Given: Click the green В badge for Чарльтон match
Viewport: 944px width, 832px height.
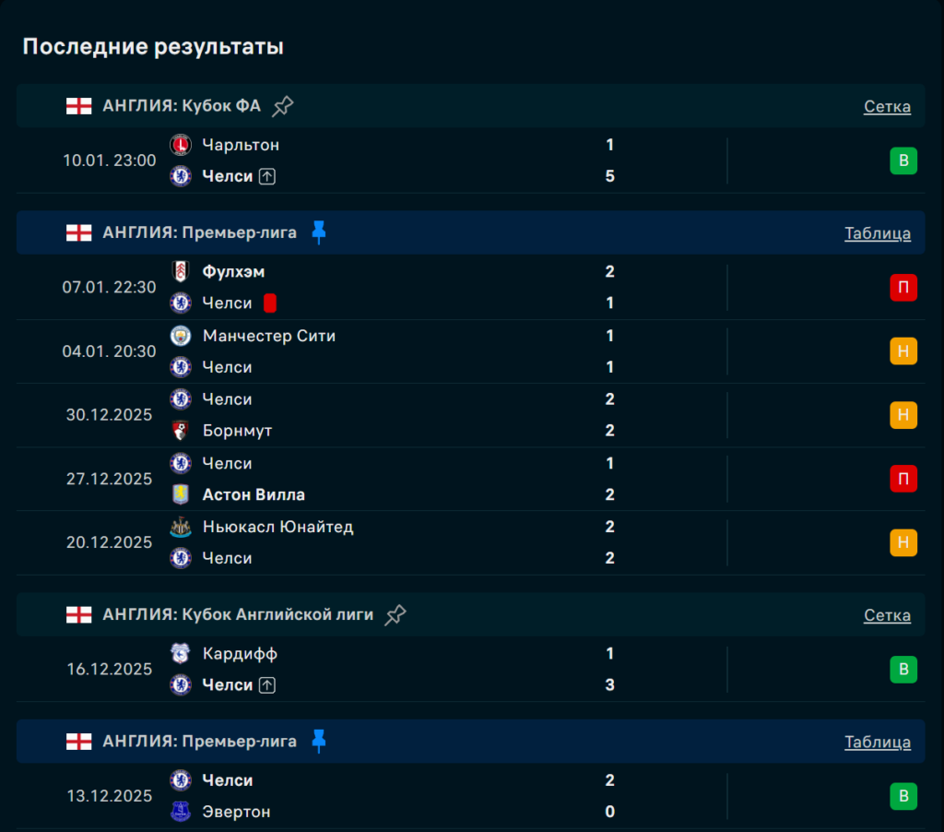Looking at the screenshot, I should [903, 161].
